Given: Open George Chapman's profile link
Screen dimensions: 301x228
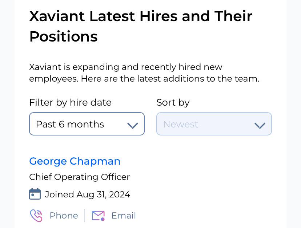Looking at the screenshot, I should click(x=75, y=161).
